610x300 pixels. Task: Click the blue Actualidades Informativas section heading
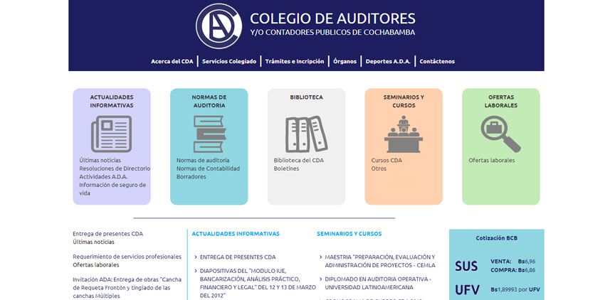click(236, 234)
